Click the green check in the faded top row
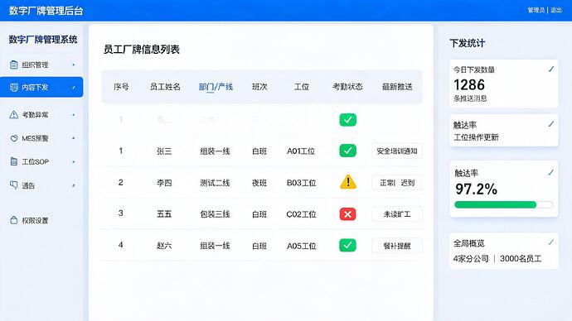The height and width of the screenshot is (321, 572). tap(347, 119)
